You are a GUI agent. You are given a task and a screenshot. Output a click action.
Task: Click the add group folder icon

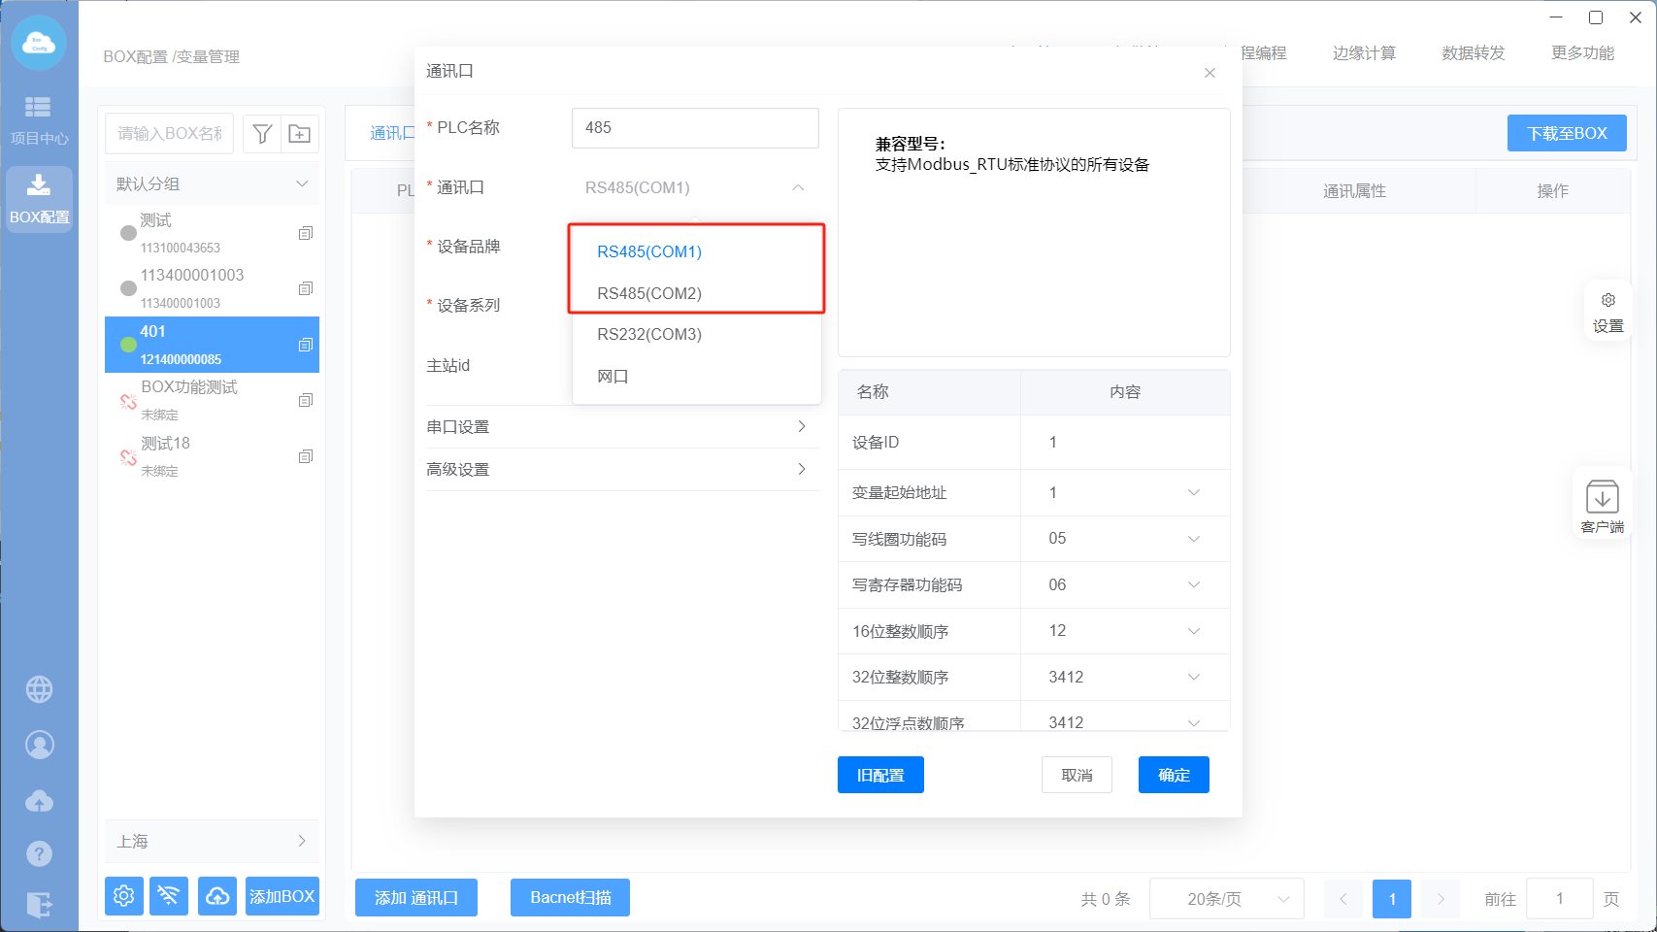click(x=300, y=134)
